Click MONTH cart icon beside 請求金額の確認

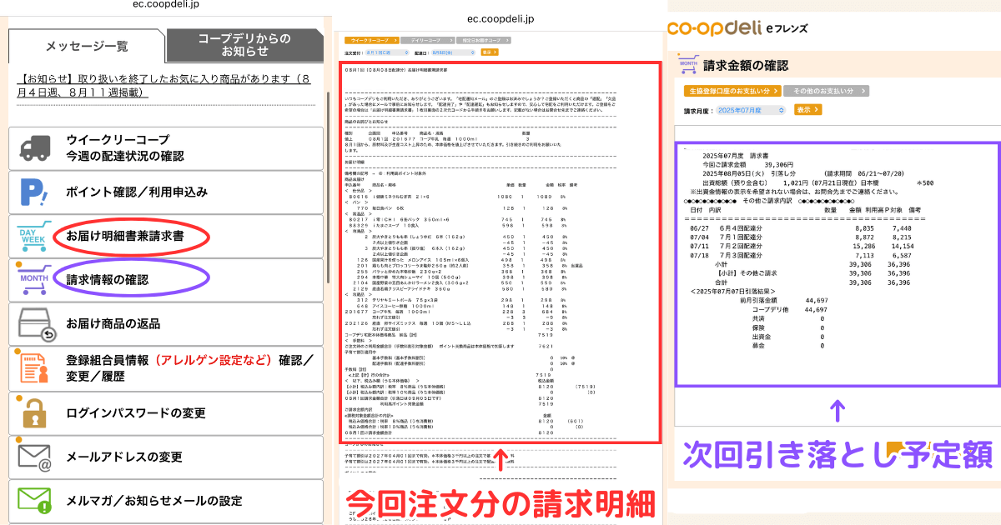click(x=687, y=63)
